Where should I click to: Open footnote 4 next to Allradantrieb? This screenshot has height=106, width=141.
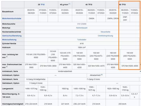(x=102, y=75)
